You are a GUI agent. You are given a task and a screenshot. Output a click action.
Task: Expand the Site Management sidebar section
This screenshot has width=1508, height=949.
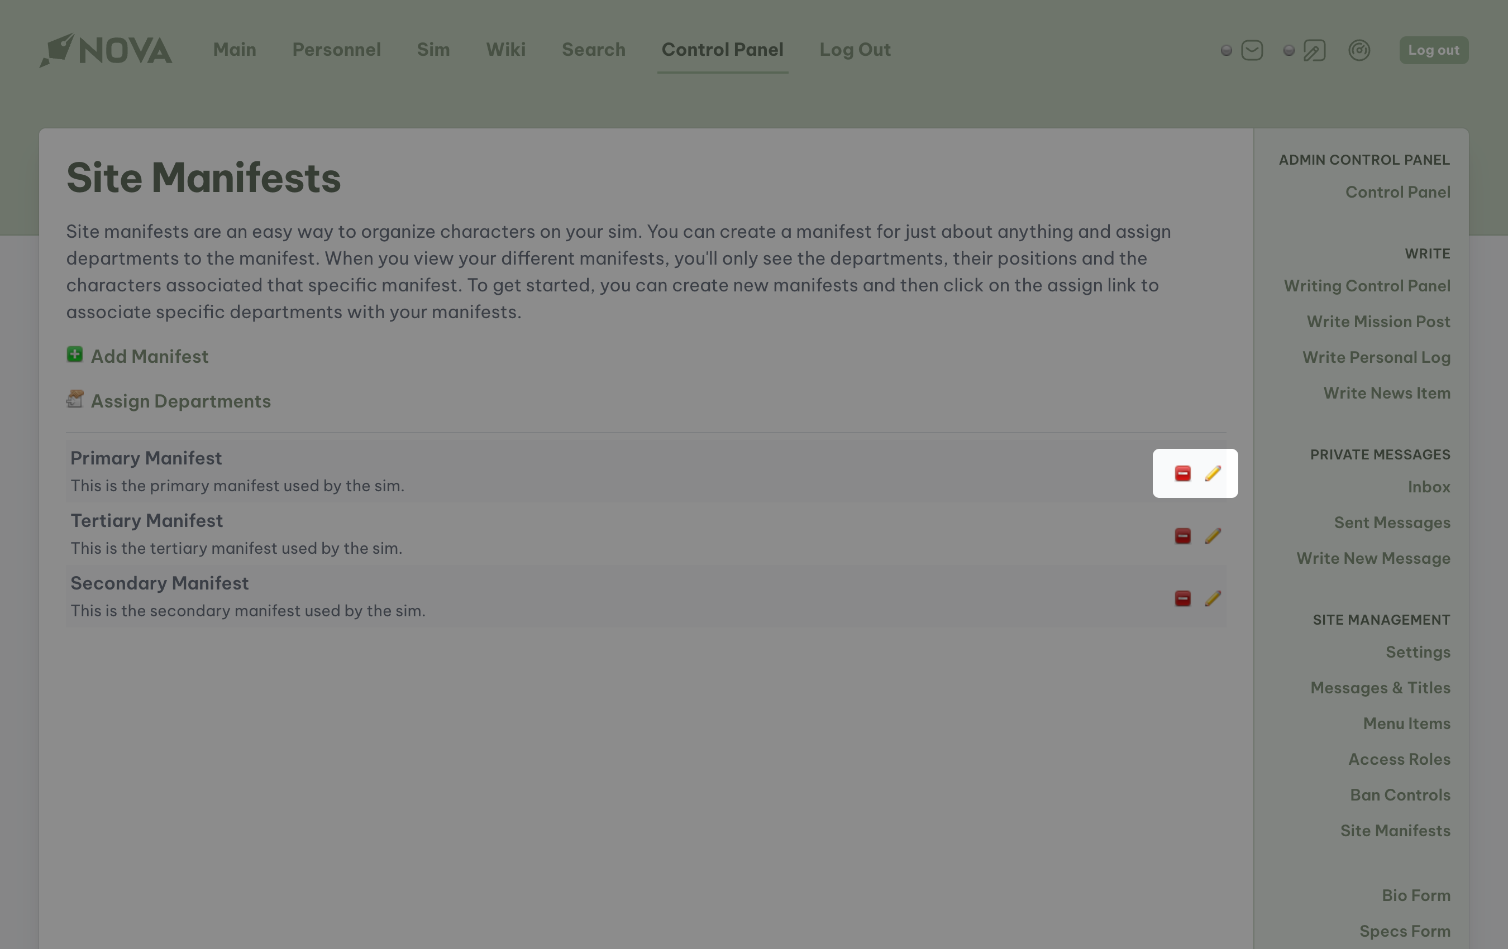coord(1381,619)
